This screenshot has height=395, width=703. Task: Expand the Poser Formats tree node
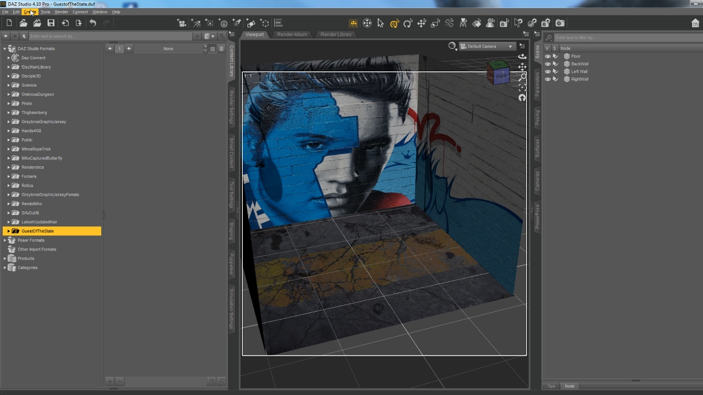(5, 240)
